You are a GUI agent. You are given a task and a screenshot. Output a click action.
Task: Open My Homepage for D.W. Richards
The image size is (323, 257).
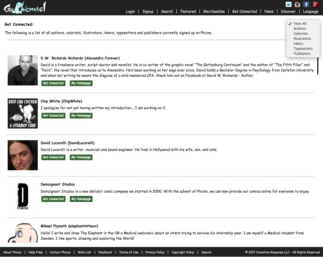(81, 83)
